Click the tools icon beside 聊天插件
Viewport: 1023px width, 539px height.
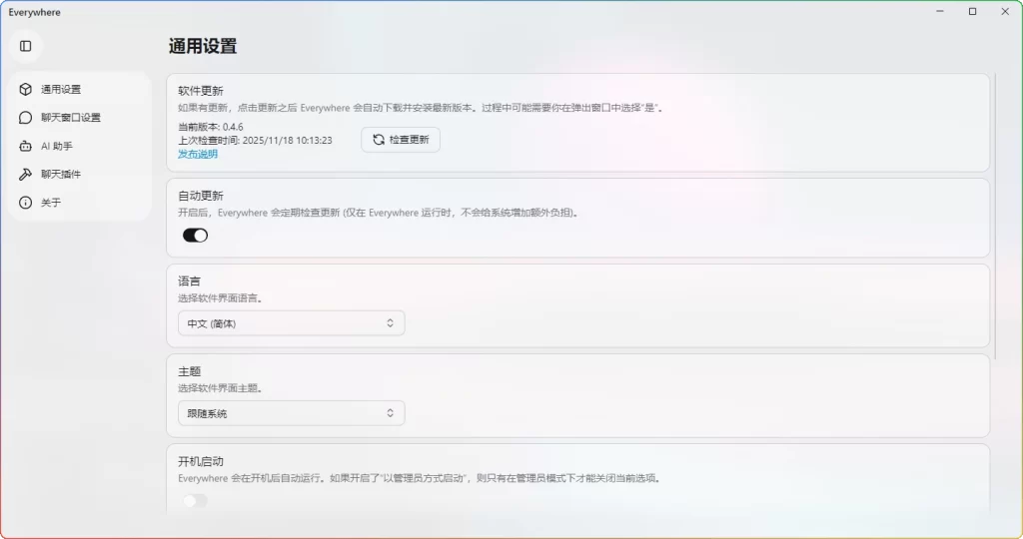coord(25,174)
